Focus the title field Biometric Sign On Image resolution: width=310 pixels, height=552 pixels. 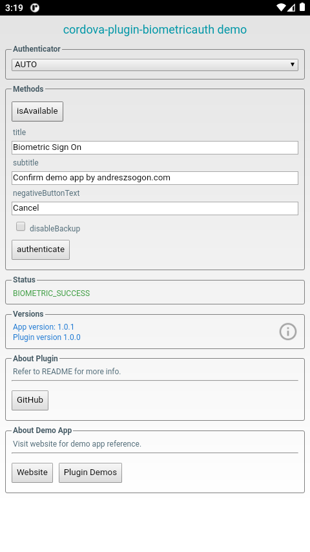pos(155,147)
